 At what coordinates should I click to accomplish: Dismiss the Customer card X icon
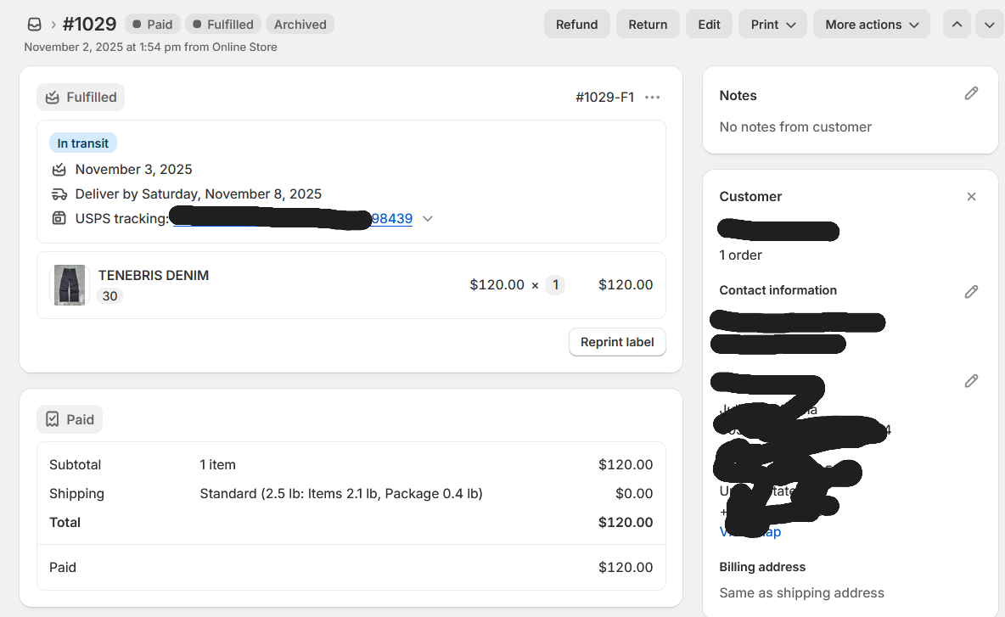pyautogui.click(x=972, y=197)
